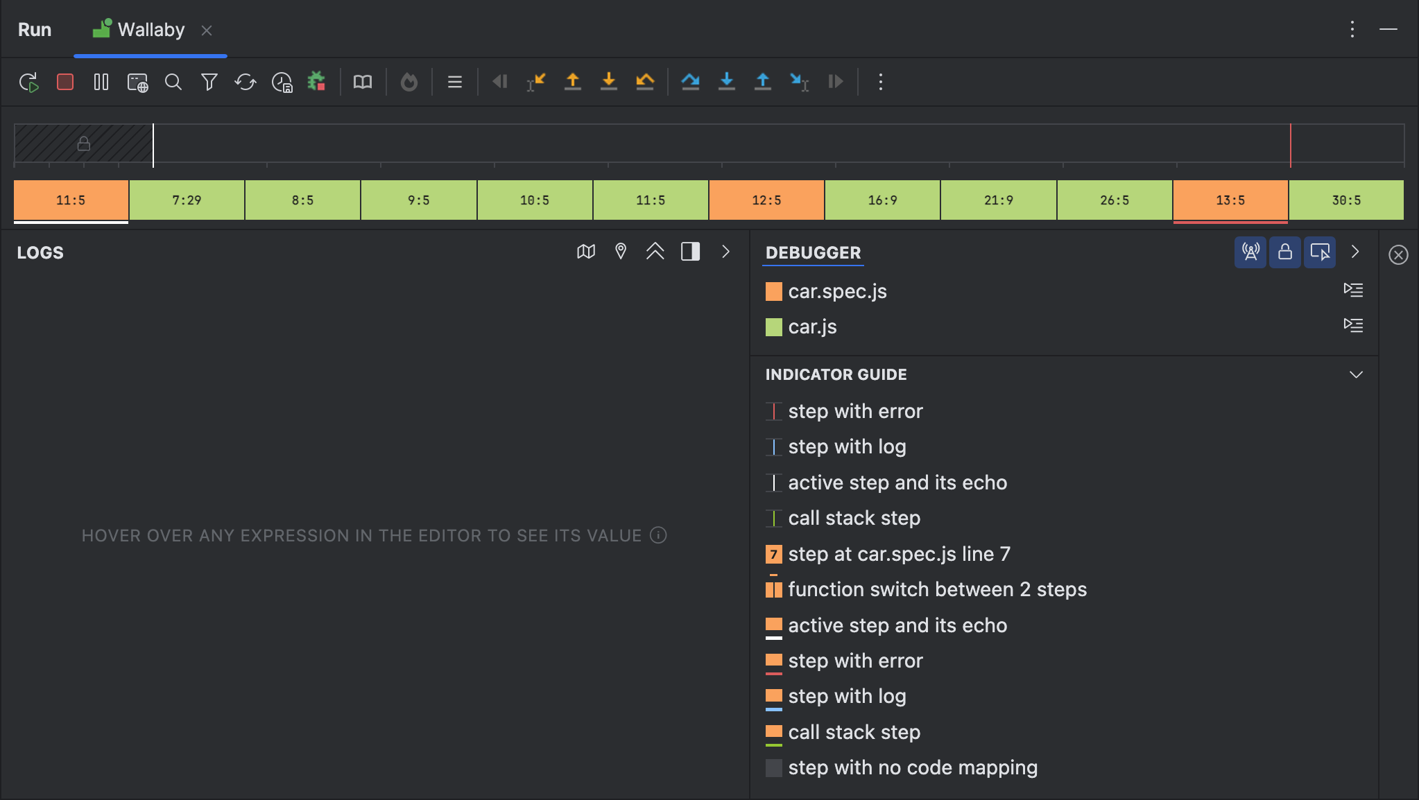Image resolution: width=1419 pixels, height=800 pixels.
Task: Open the book documentation icon
Action: tap(363, 82)
